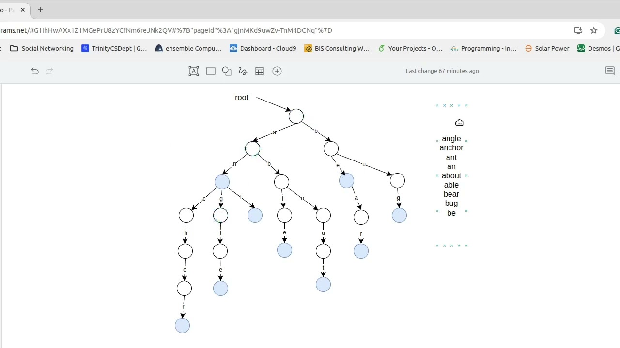
Task: Close the current browser tab
Action: pos(23,10)
